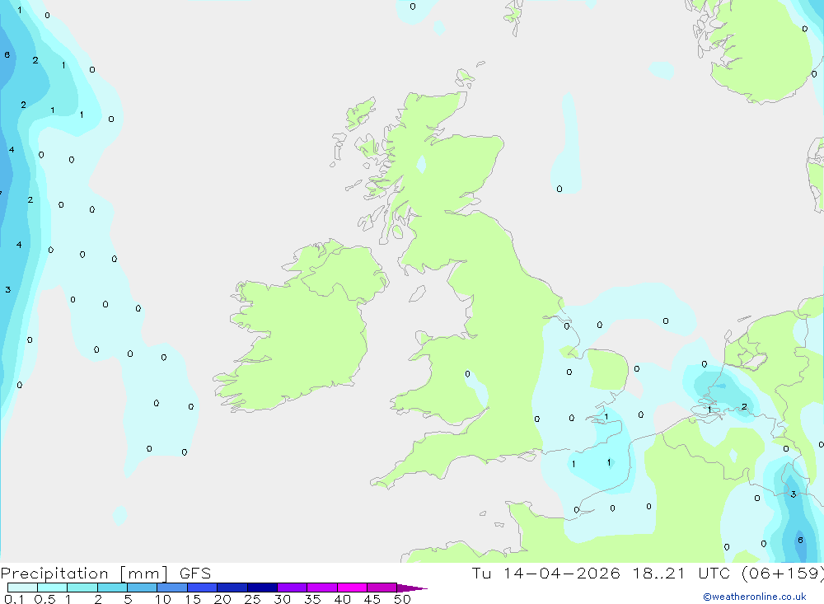Click the '(06+159)' forecast run text
The image size is (824, 604).
point(783,574)
